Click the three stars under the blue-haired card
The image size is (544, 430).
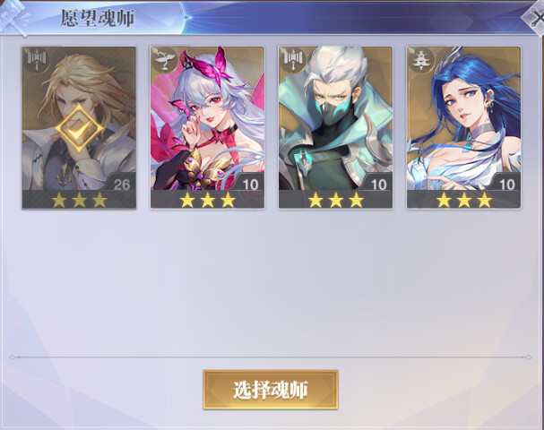(x=463, y=200)
